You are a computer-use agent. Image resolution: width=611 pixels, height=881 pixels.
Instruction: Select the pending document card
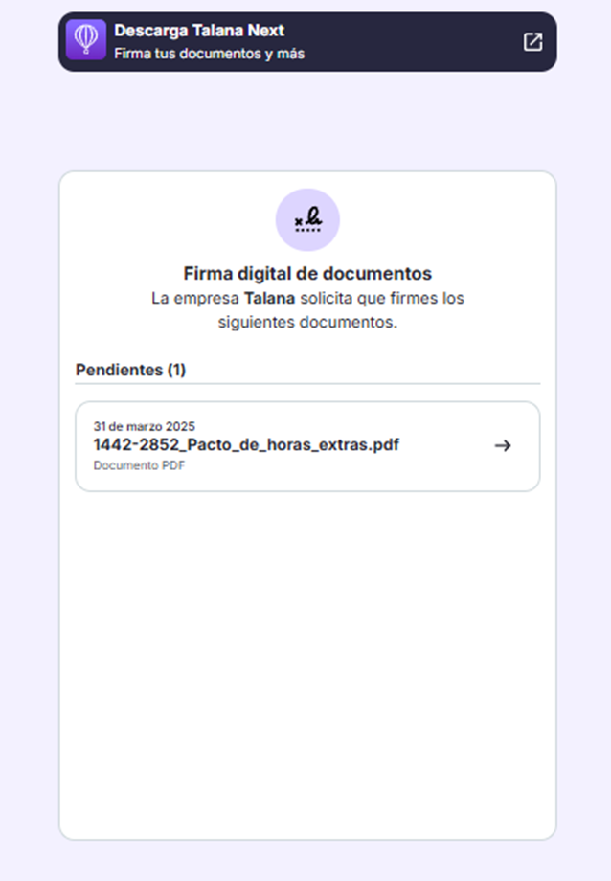point(307,446)
